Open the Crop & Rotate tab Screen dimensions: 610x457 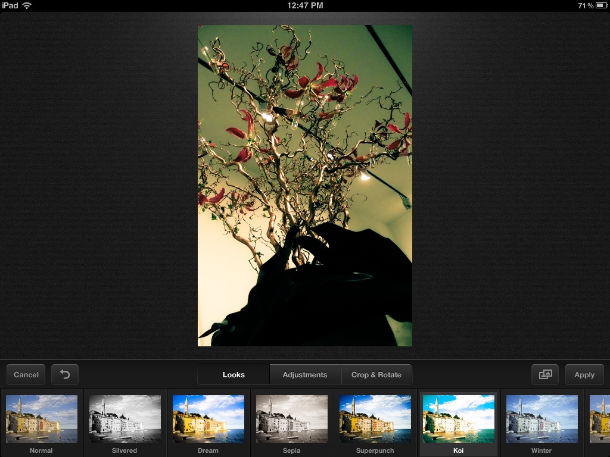click(x=376, y=375)
